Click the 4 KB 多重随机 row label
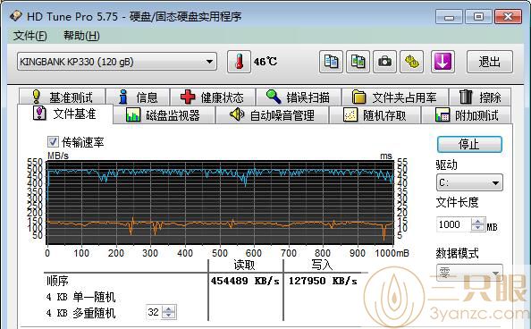 click(x=81, y=312)
